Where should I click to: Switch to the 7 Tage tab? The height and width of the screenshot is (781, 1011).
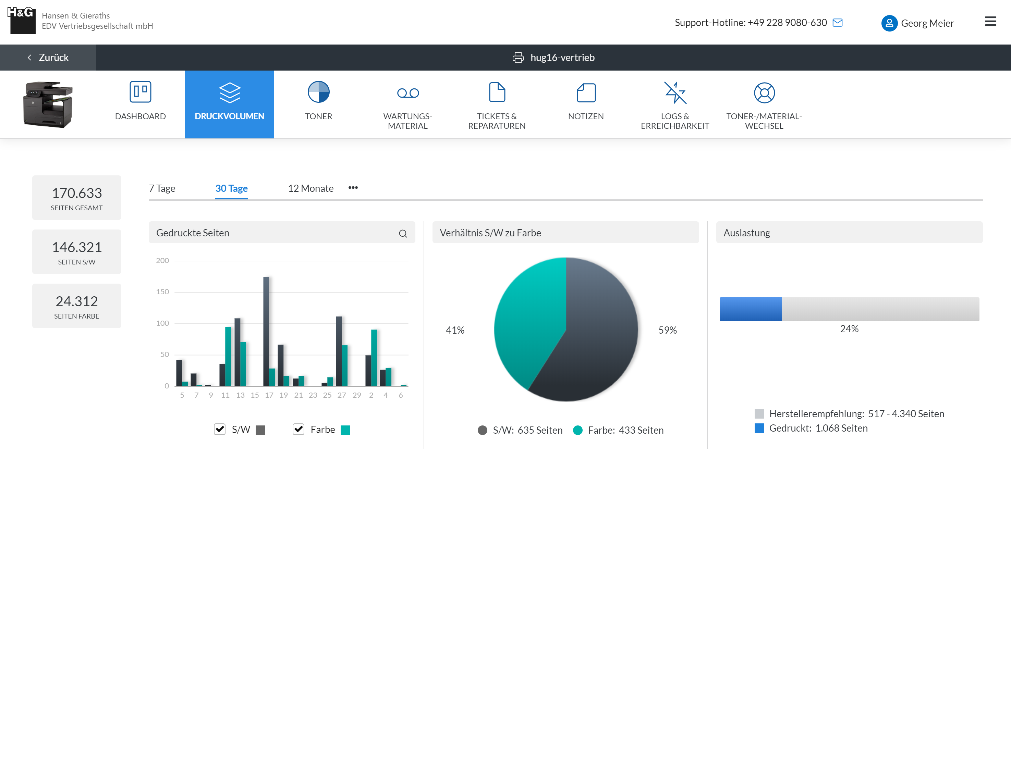161,188
